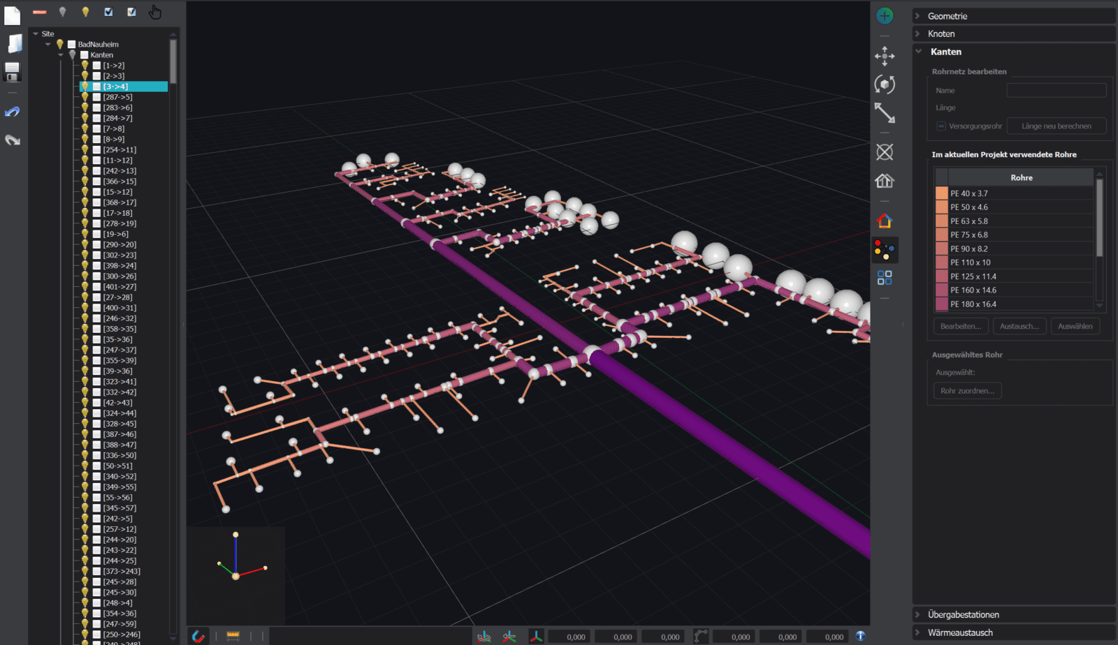Click the PE 40 x 3.7 color swatch

click(x=941, y=193)
